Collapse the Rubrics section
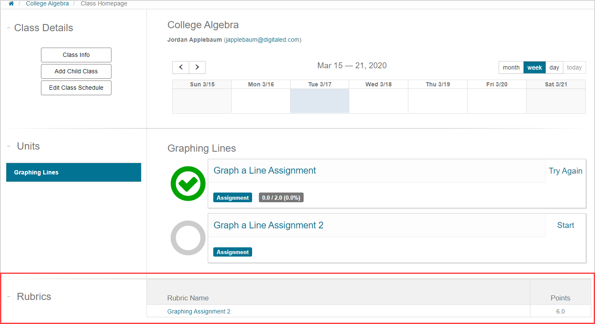The image size is (595, 324). (8, 297)
